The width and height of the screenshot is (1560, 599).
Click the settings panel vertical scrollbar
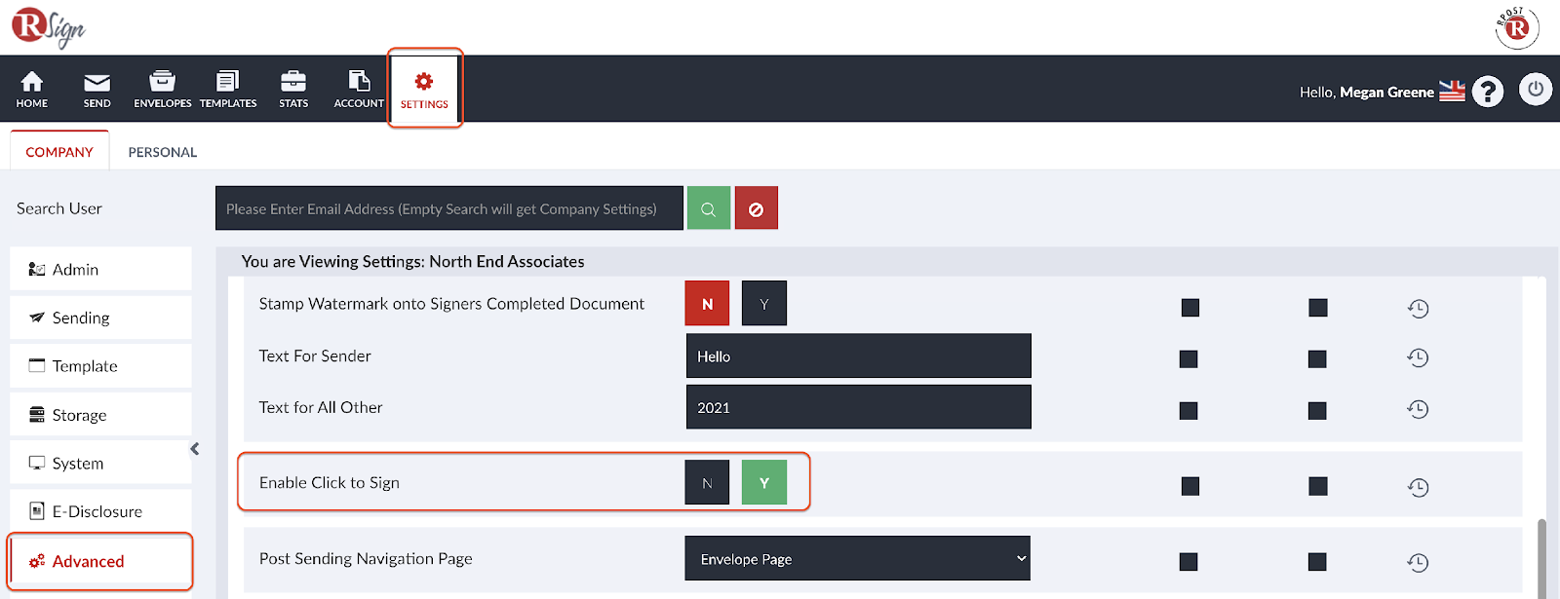click(1541, 559)
